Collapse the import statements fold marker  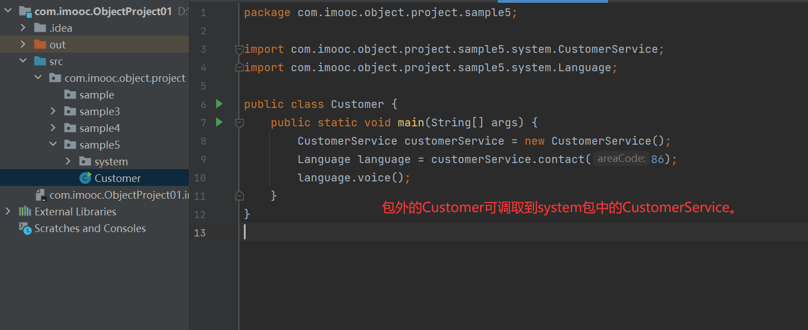pyautogui.click(x=239, y=50)
